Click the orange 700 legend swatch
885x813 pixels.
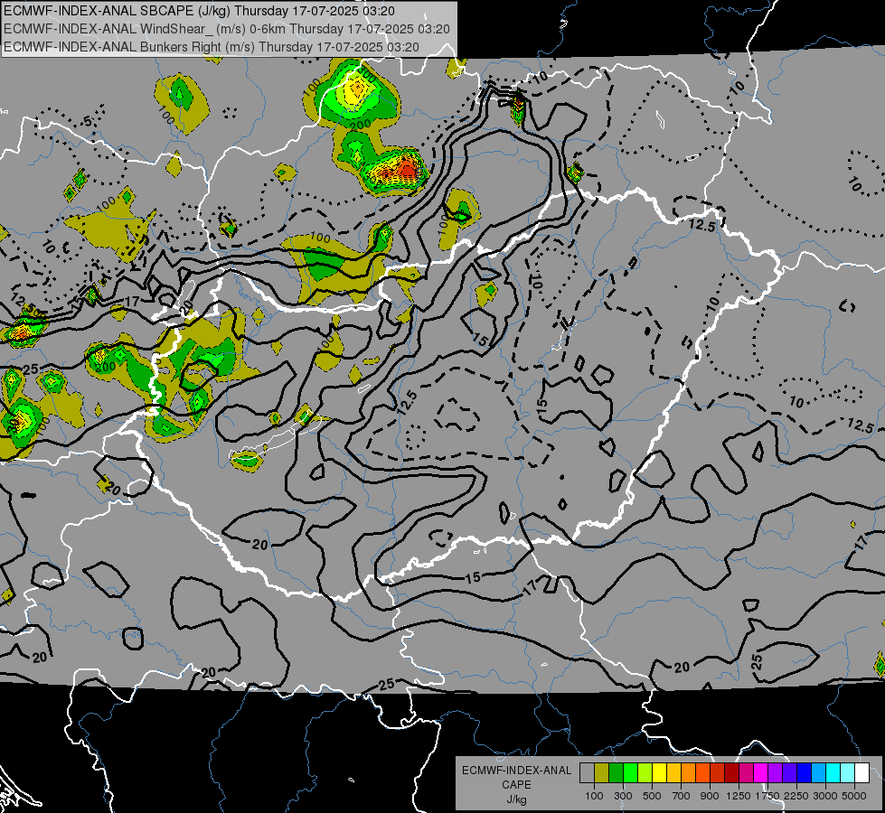coord(689,773)
